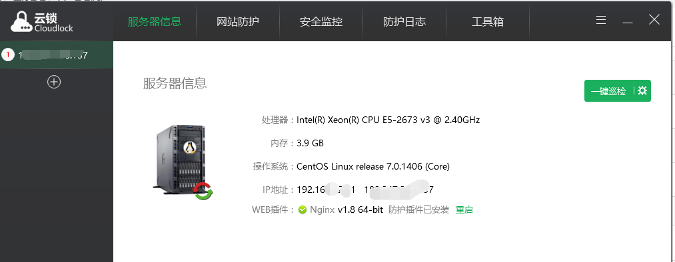Minimize the Cloudlock window

coord(627,21)
